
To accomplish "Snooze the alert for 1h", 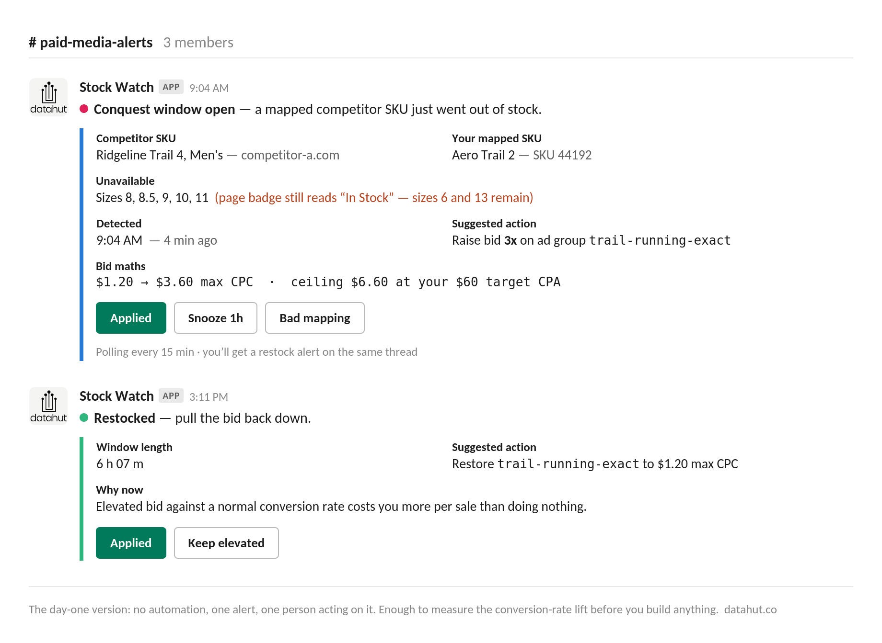I will 216,318.
